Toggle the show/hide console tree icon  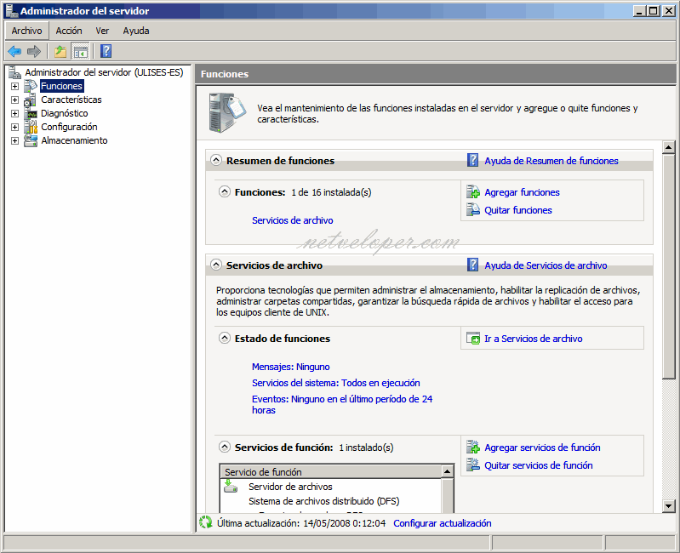81,51
